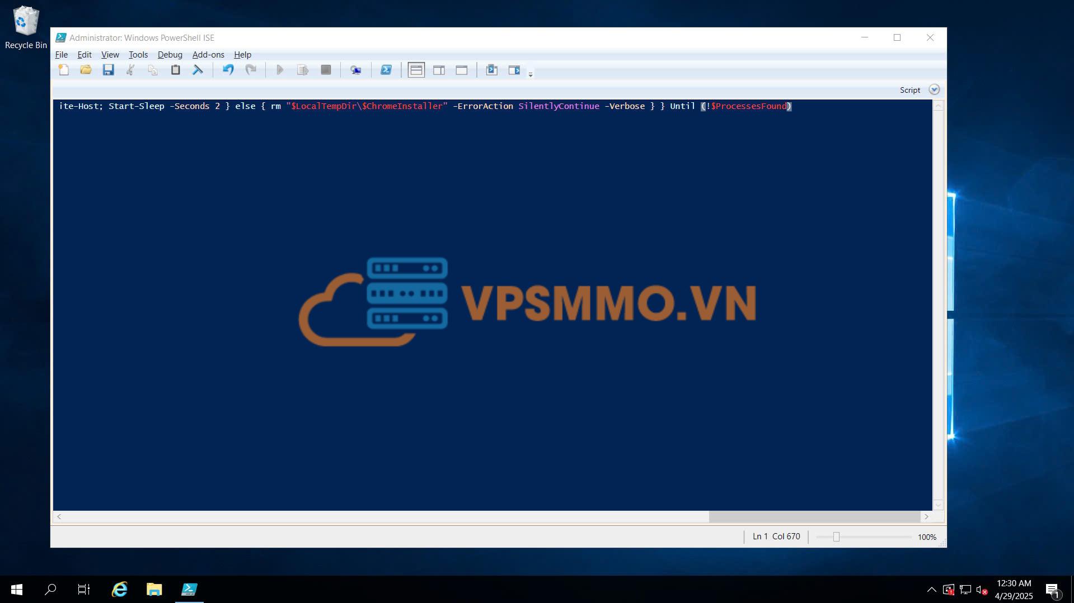This screenshot has height=603, width=1074.
Task: Adjust the zoom slider thumb
Action: 836,537
